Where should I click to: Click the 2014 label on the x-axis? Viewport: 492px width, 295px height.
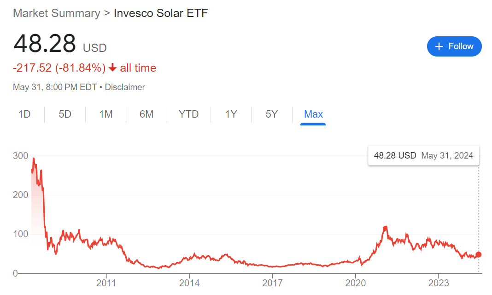(189, 283)
